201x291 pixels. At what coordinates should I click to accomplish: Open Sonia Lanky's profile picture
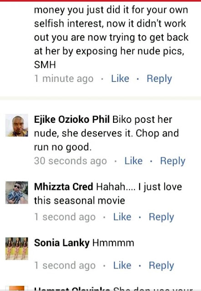(17, 249)
